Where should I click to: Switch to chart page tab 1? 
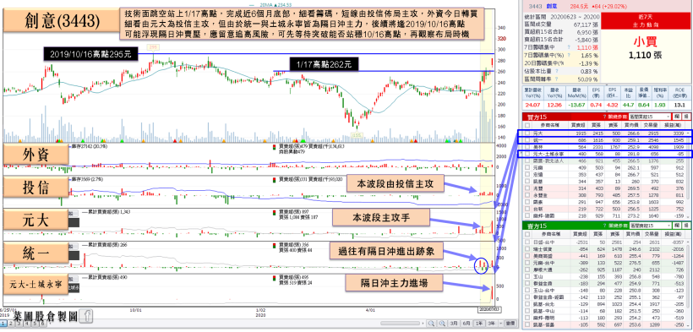[x=3, y=324]
